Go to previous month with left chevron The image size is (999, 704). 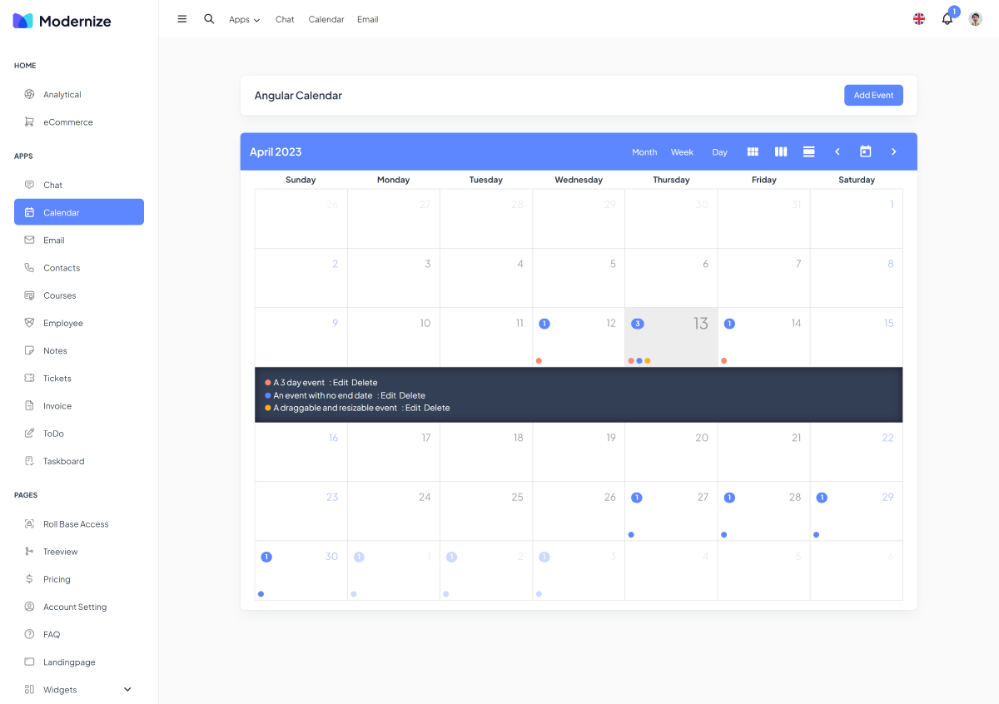837,151
